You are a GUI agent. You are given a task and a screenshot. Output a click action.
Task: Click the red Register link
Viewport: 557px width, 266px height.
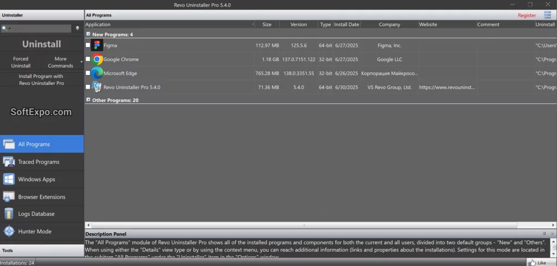(x=527, y=15)
